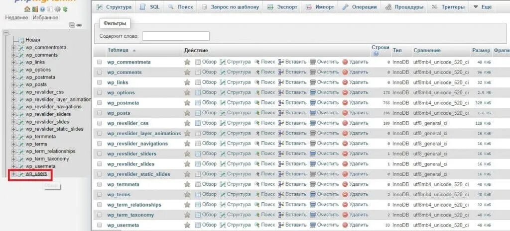Click Удалить red icon for wp_term_taxonomy
Viewport: 510px width, 231px height.
(345, 215)
